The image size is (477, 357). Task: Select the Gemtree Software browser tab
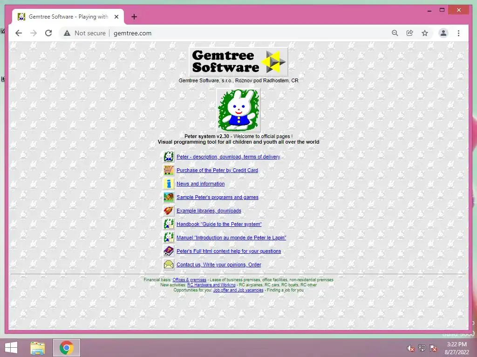tap(68, 17)
